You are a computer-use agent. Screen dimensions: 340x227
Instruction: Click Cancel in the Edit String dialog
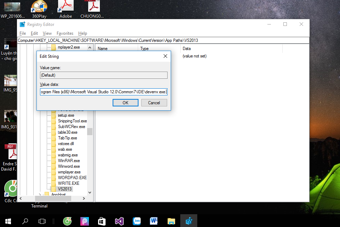154,103
